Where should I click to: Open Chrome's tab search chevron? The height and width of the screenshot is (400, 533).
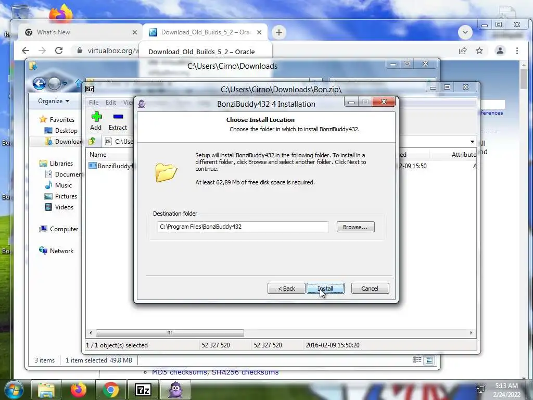point(465,33)
